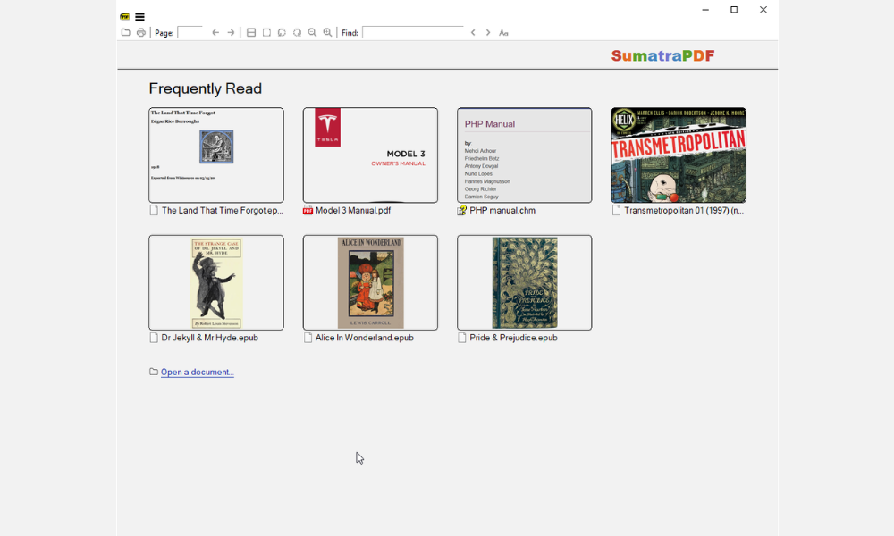Viewport: 894px width, 536px height.
Task: Click folder icon beside Open a document
Action: [154, 372]
